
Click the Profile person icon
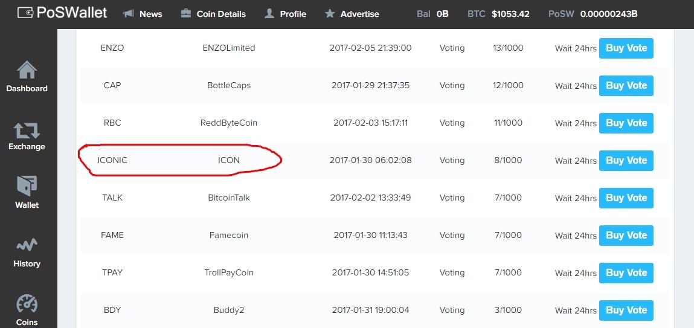click(x=269, y=14)
